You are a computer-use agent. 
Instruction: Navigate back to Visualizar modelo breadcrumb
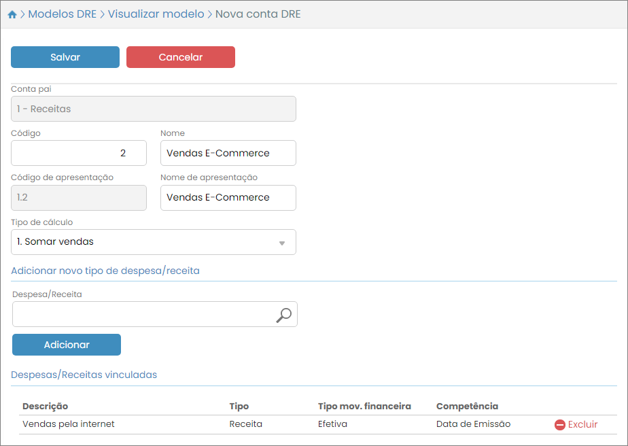pos(156,14)
